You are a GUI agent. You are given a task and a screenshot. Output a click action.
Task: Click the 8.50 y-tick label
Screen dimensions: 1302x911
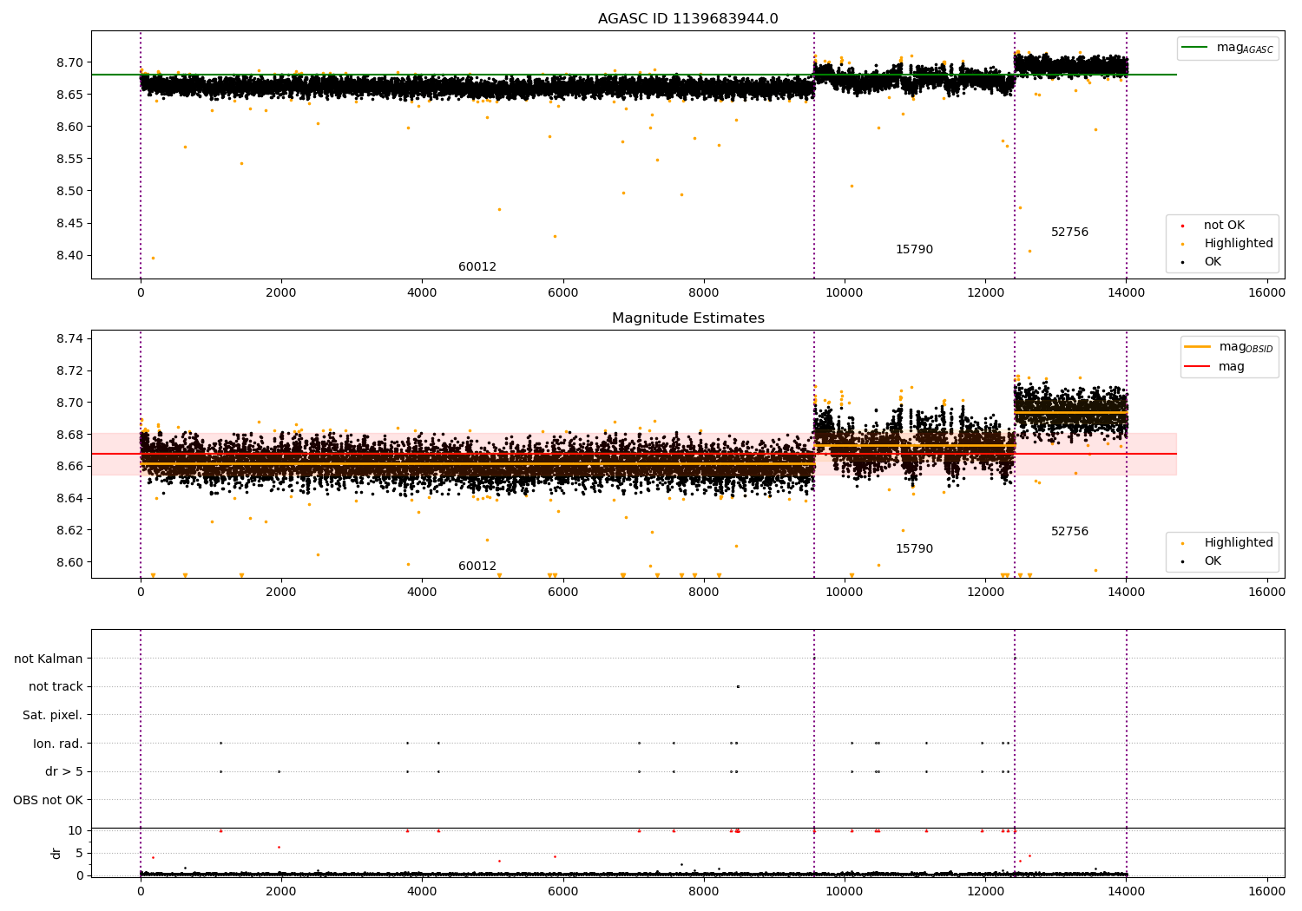[x=69, y=191]
